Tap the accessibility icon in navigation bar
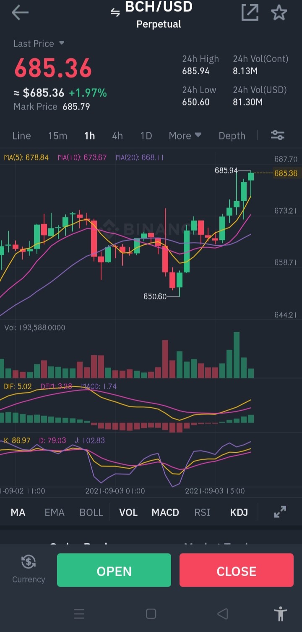 [x=281, y=614]
